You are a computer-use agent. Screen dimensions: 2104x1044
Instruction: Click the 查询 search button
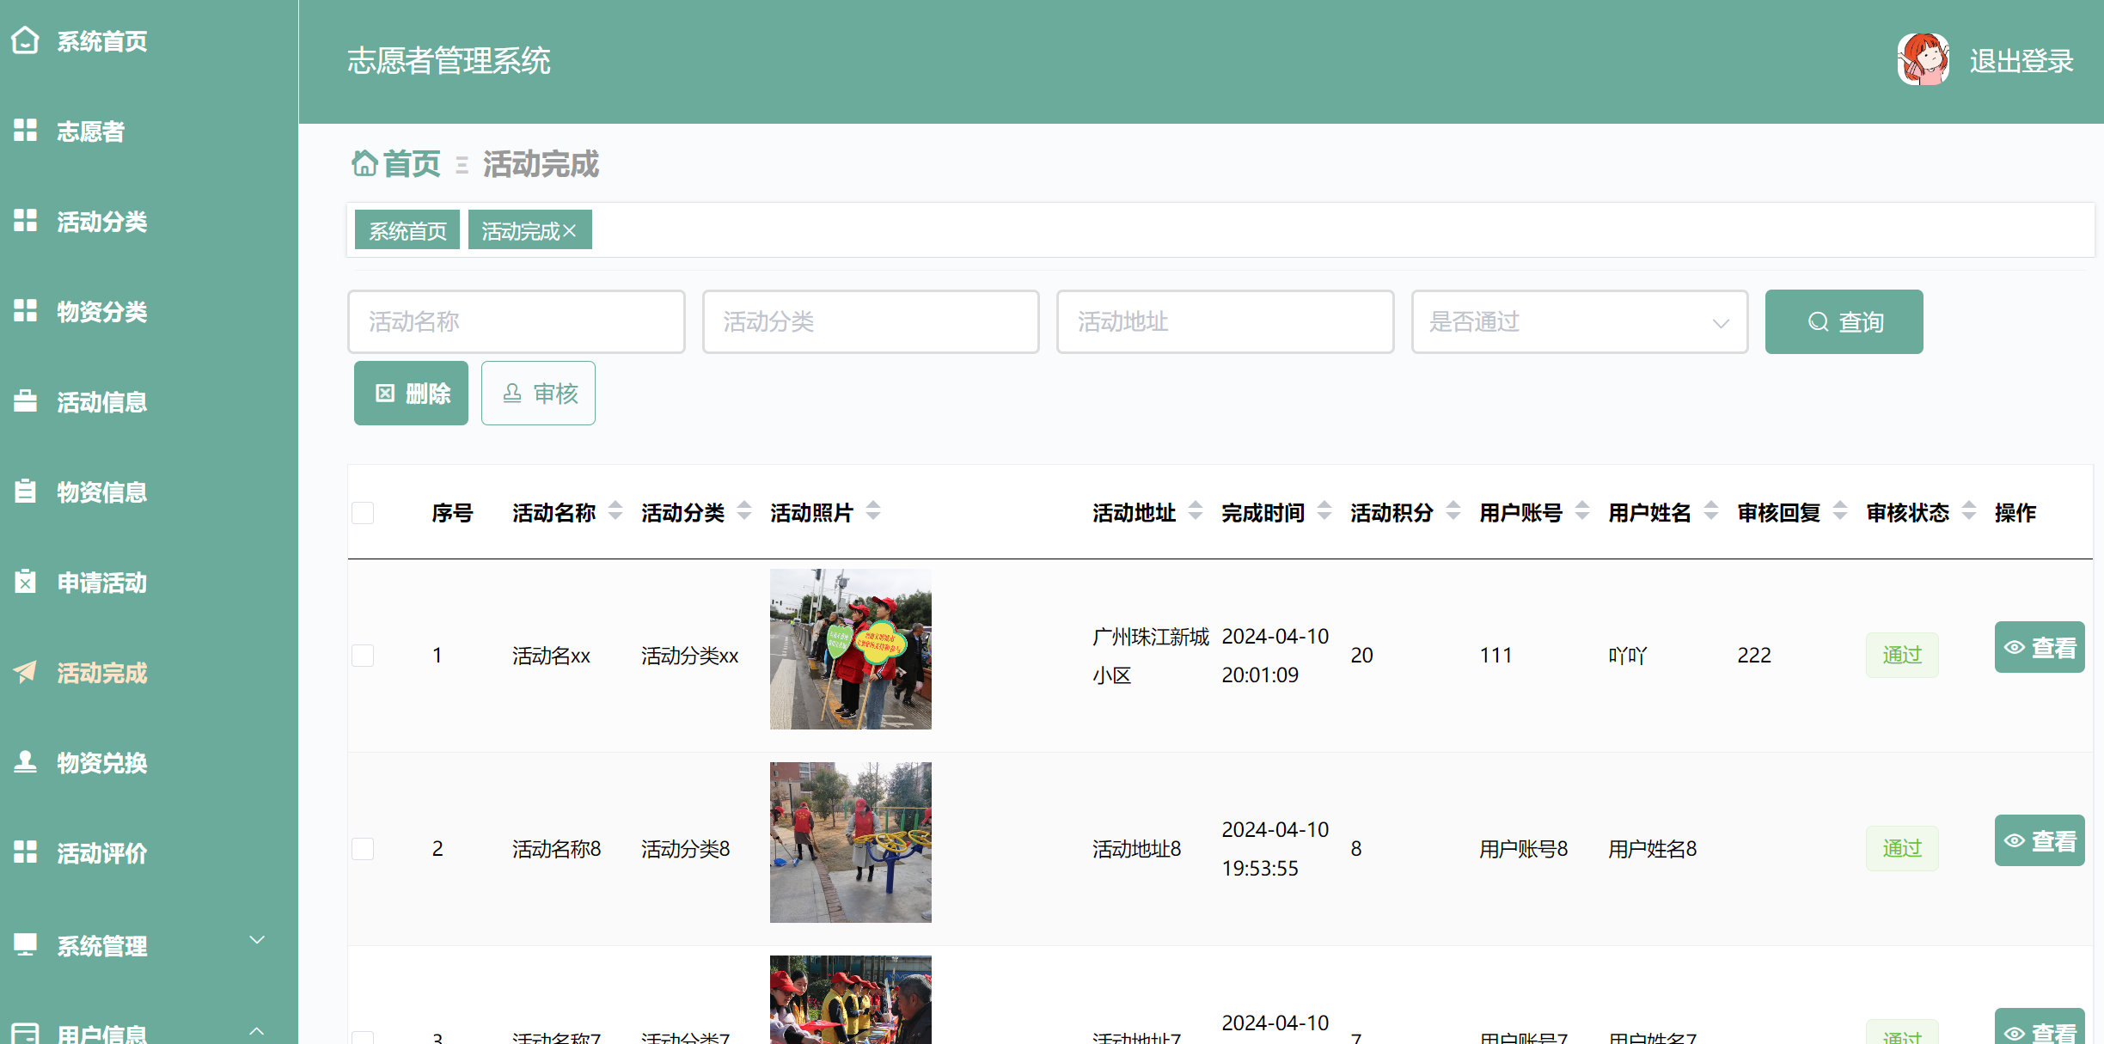coord(1844,321)
